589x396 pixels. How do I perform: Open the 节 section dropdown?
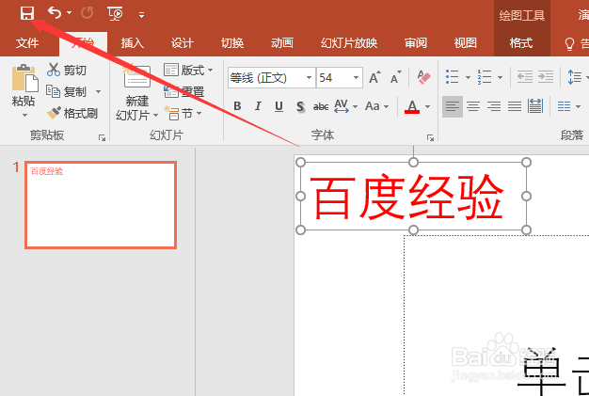click(x=183, y=113)
